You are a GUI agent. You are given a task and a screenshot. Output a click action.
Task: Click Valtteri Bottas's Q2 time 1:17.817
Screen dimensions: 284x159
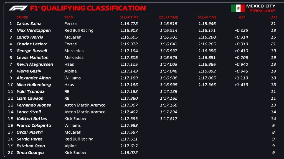click(x=169, y=119)
